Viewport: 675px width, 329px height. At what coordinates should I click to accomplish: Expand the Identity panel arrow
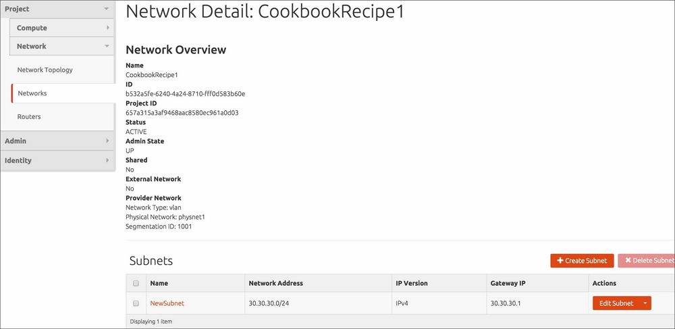click(x=107, y=160)
